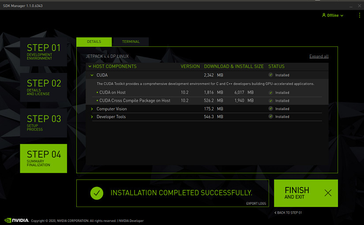Click Back to Step 01
364x225 pixels.
point(288,213)
